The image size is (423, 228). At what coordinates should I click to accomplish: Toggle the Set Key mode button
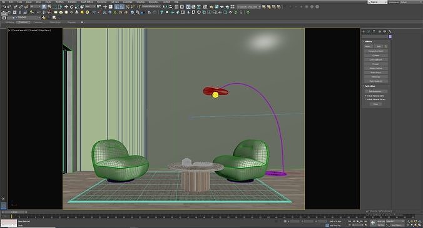coord(381,225)
